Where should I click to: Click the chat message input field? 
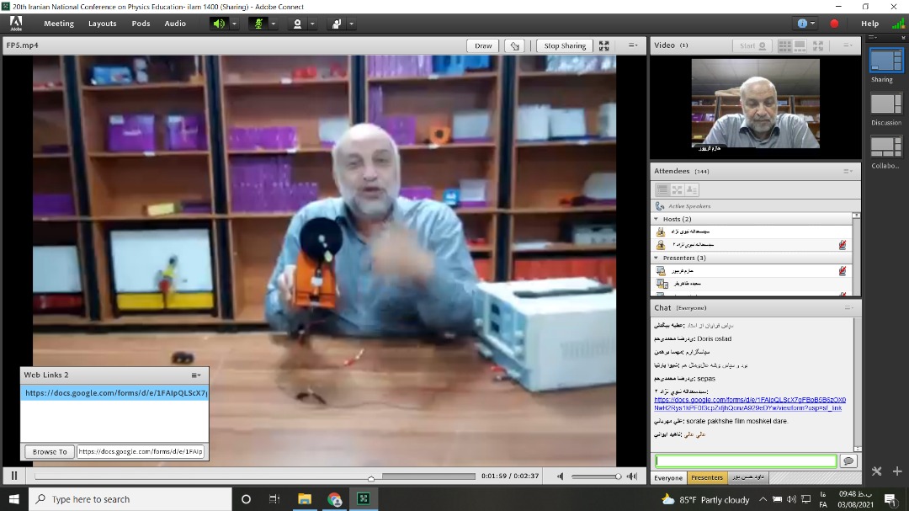click(x=746, y=460)
